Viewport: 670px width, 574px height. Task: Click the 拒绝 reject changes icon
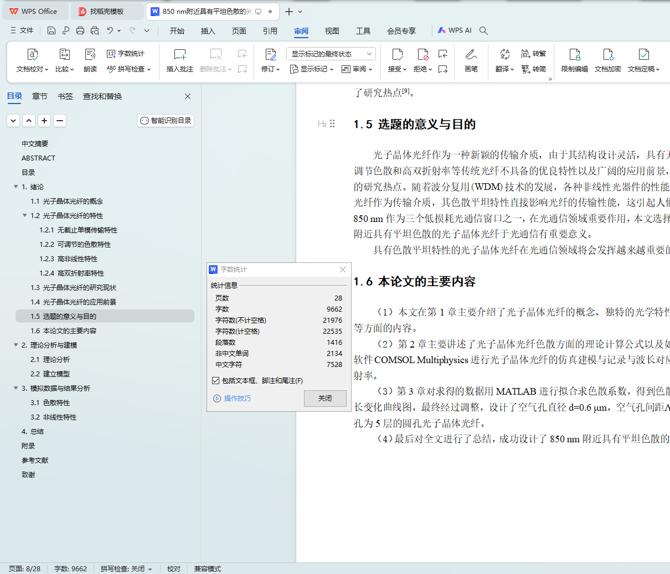[423, 54]
